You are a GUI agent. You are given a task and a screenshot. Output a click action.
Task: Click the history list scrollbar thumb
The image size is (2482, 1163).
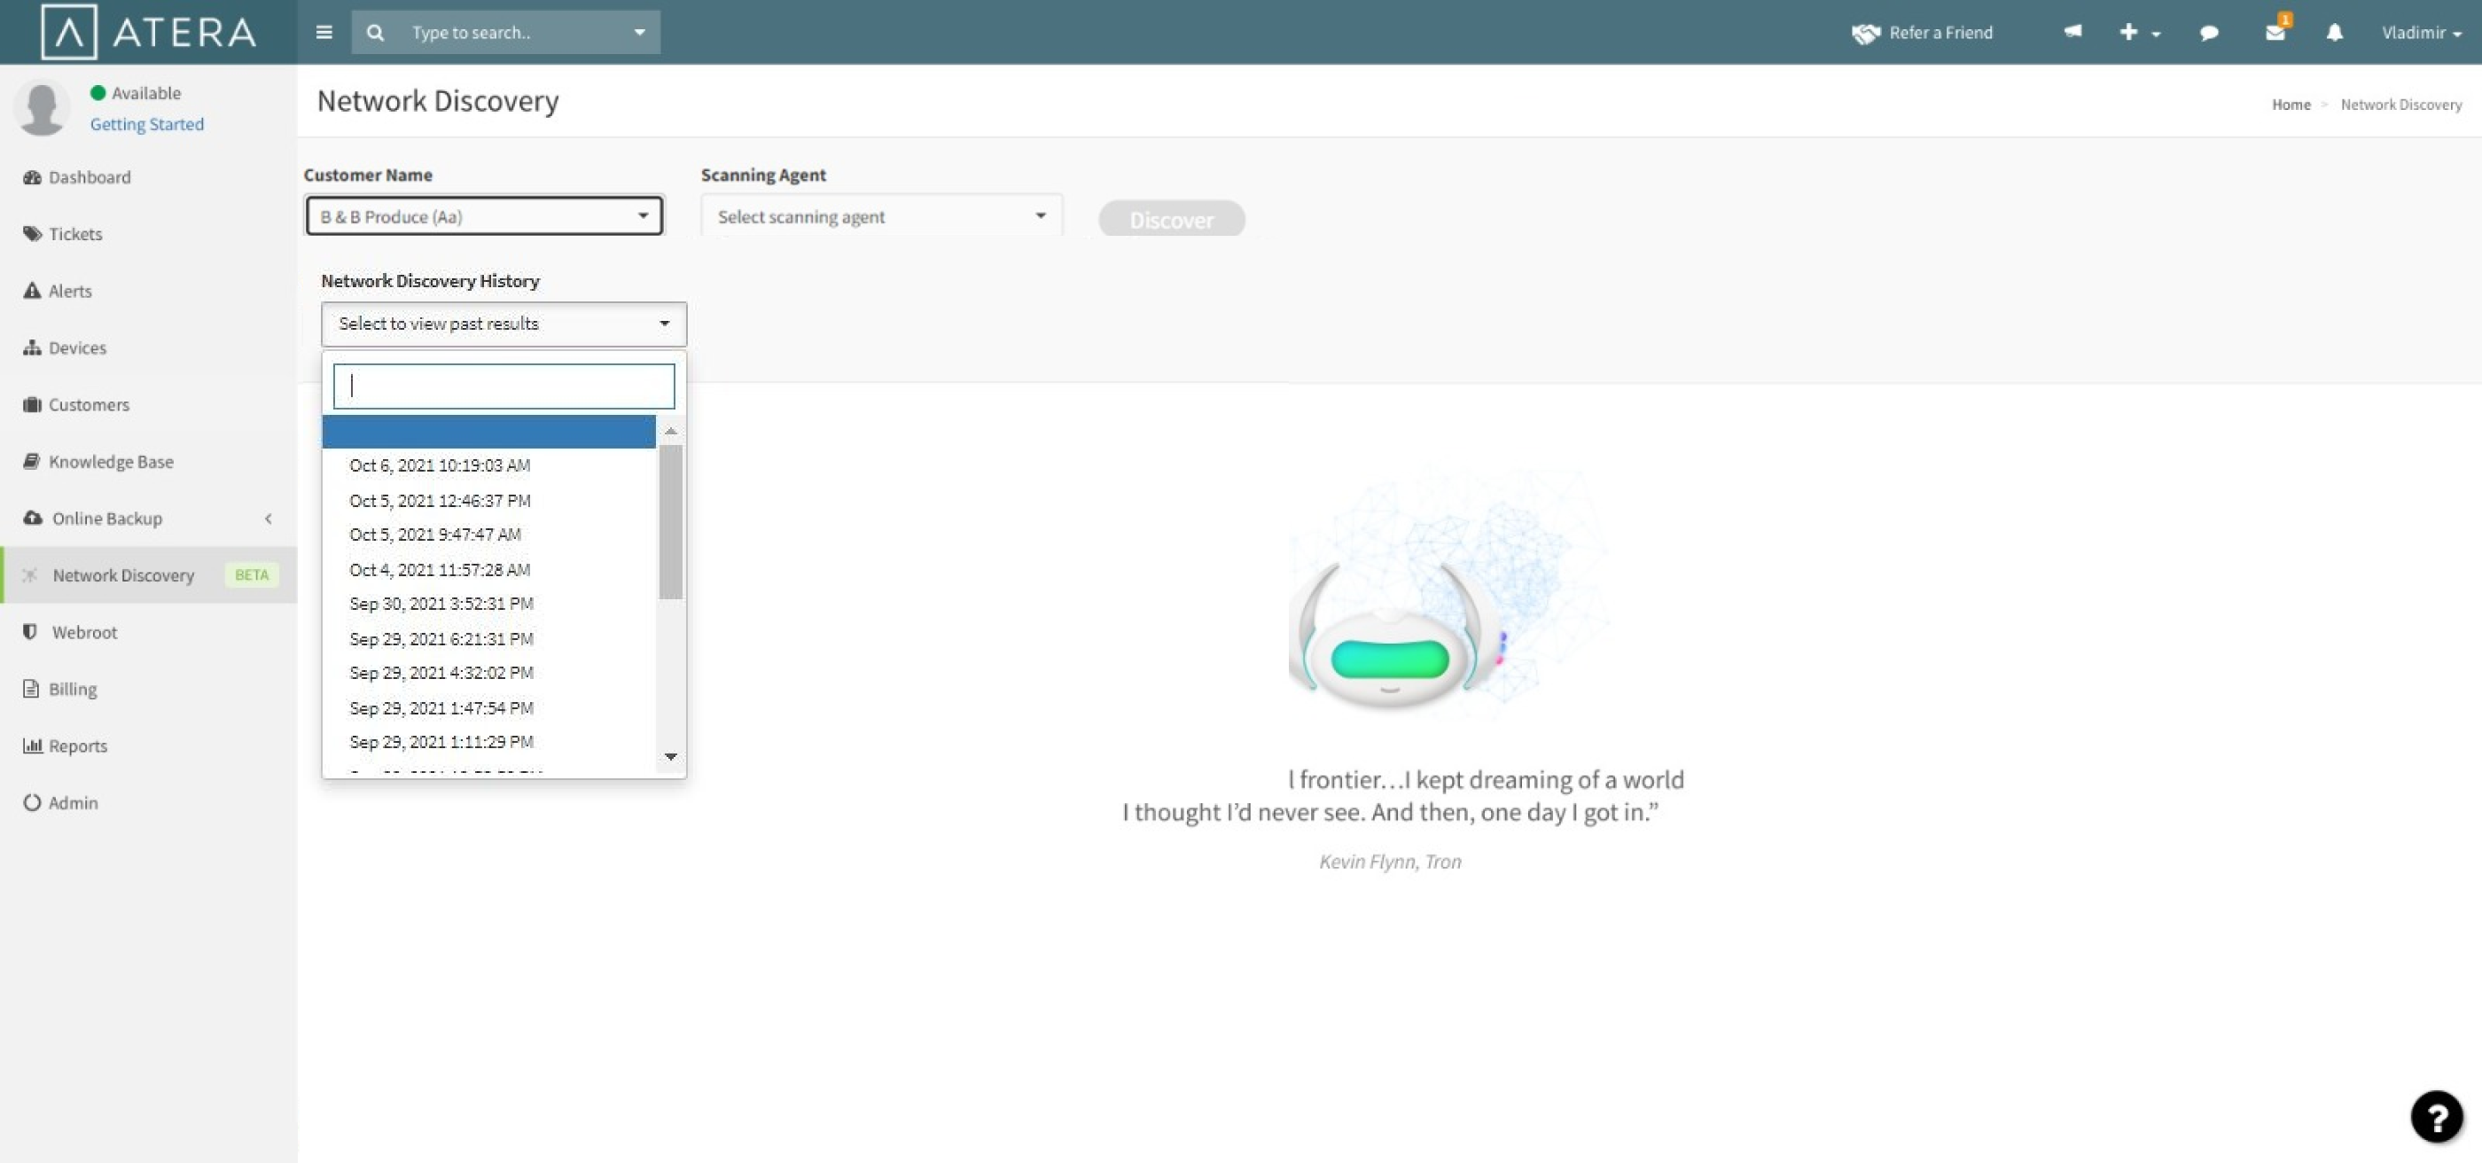click(671, 521)
